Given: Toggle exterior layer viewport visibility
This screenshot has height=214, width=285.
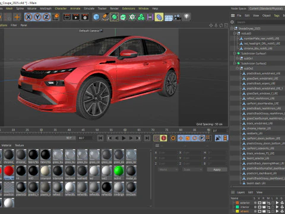Looking at the screenshot, I should 259,203.
